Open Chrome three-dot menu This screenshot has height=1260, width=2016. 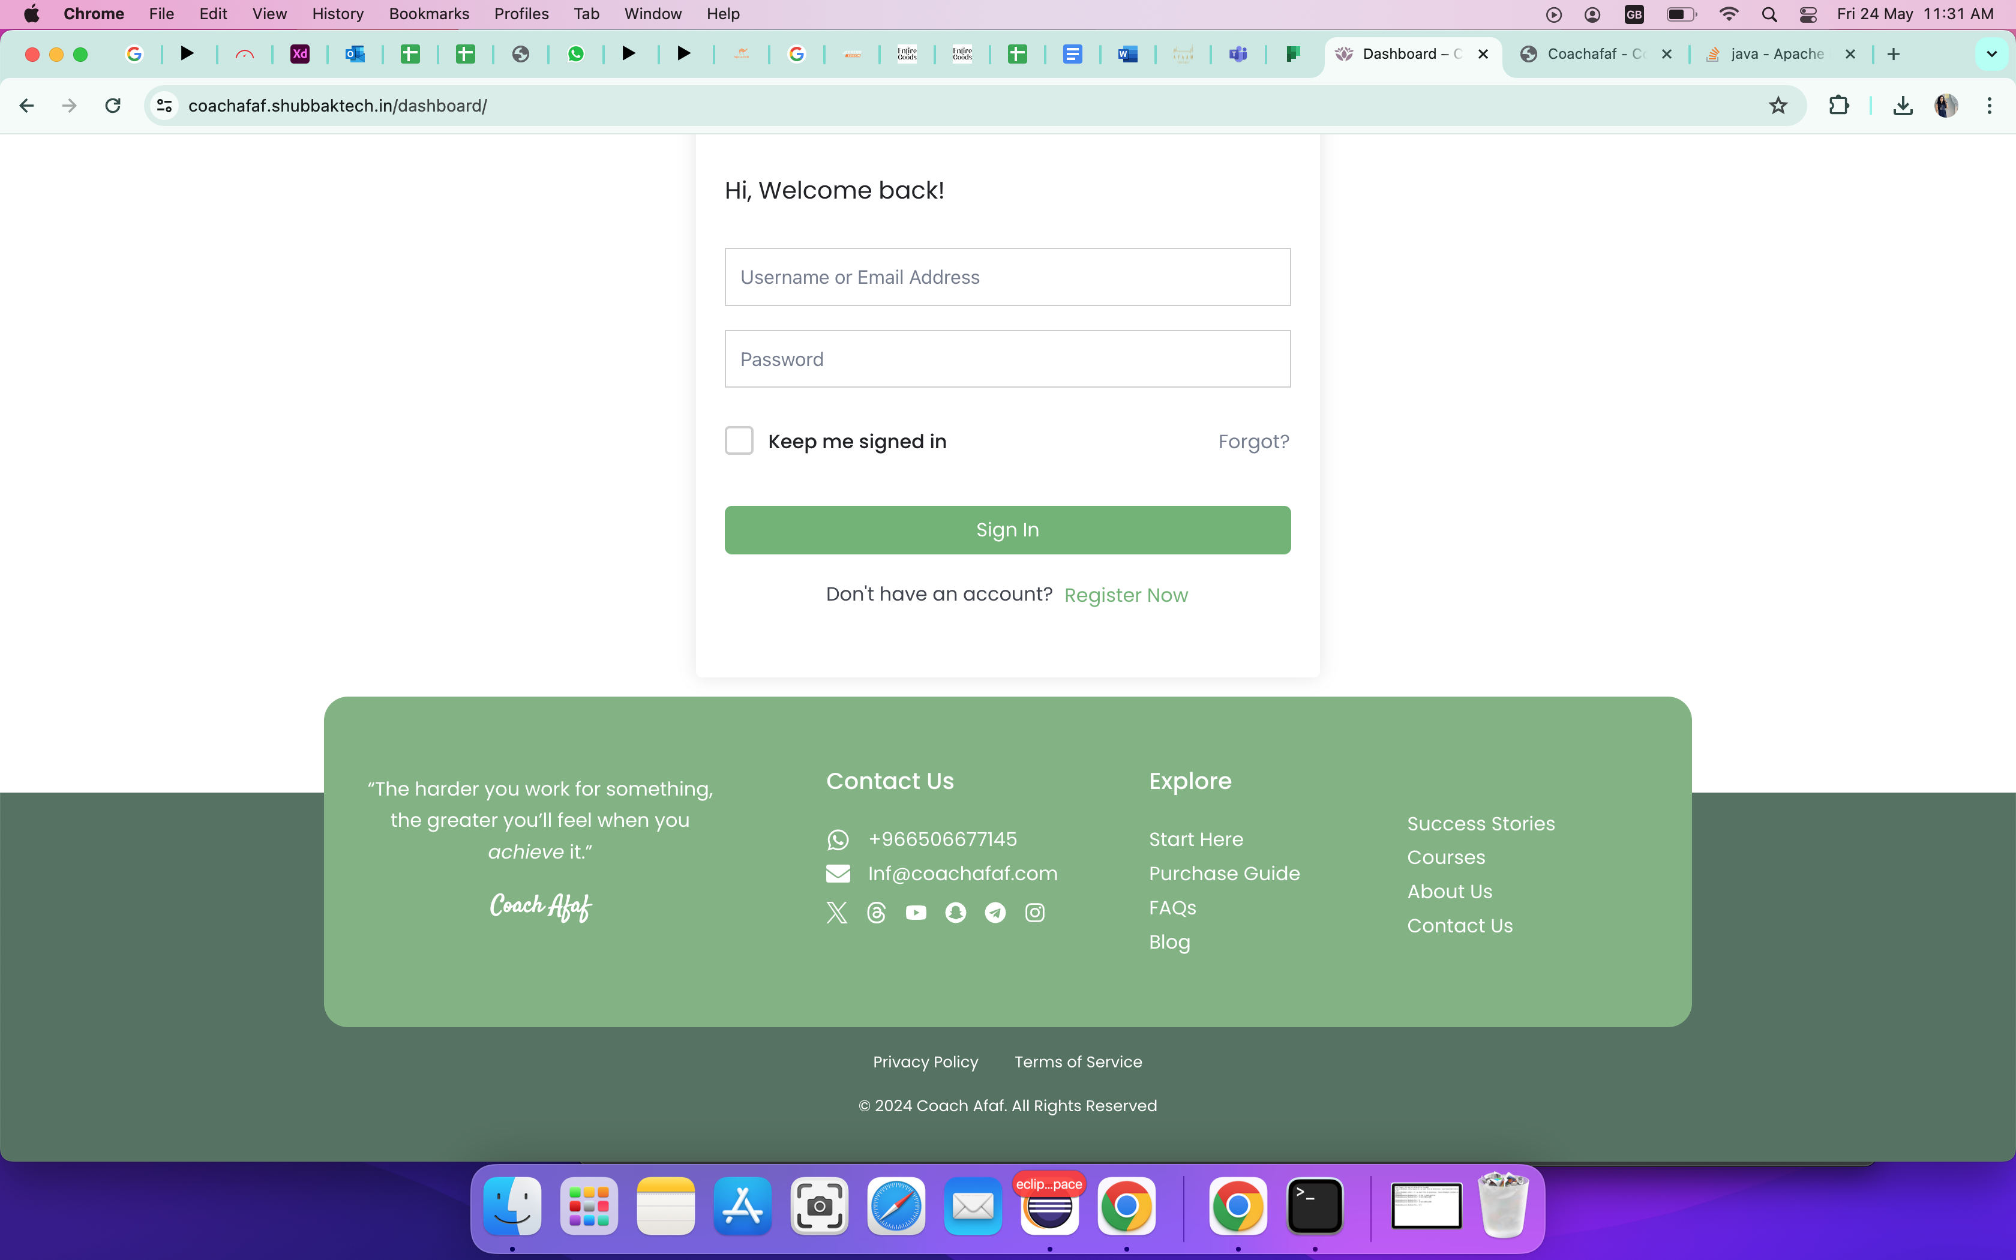click(1990, 106)
